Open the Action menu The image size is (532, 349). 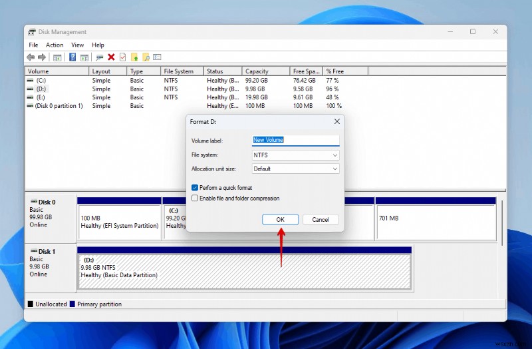pos(55,45)
